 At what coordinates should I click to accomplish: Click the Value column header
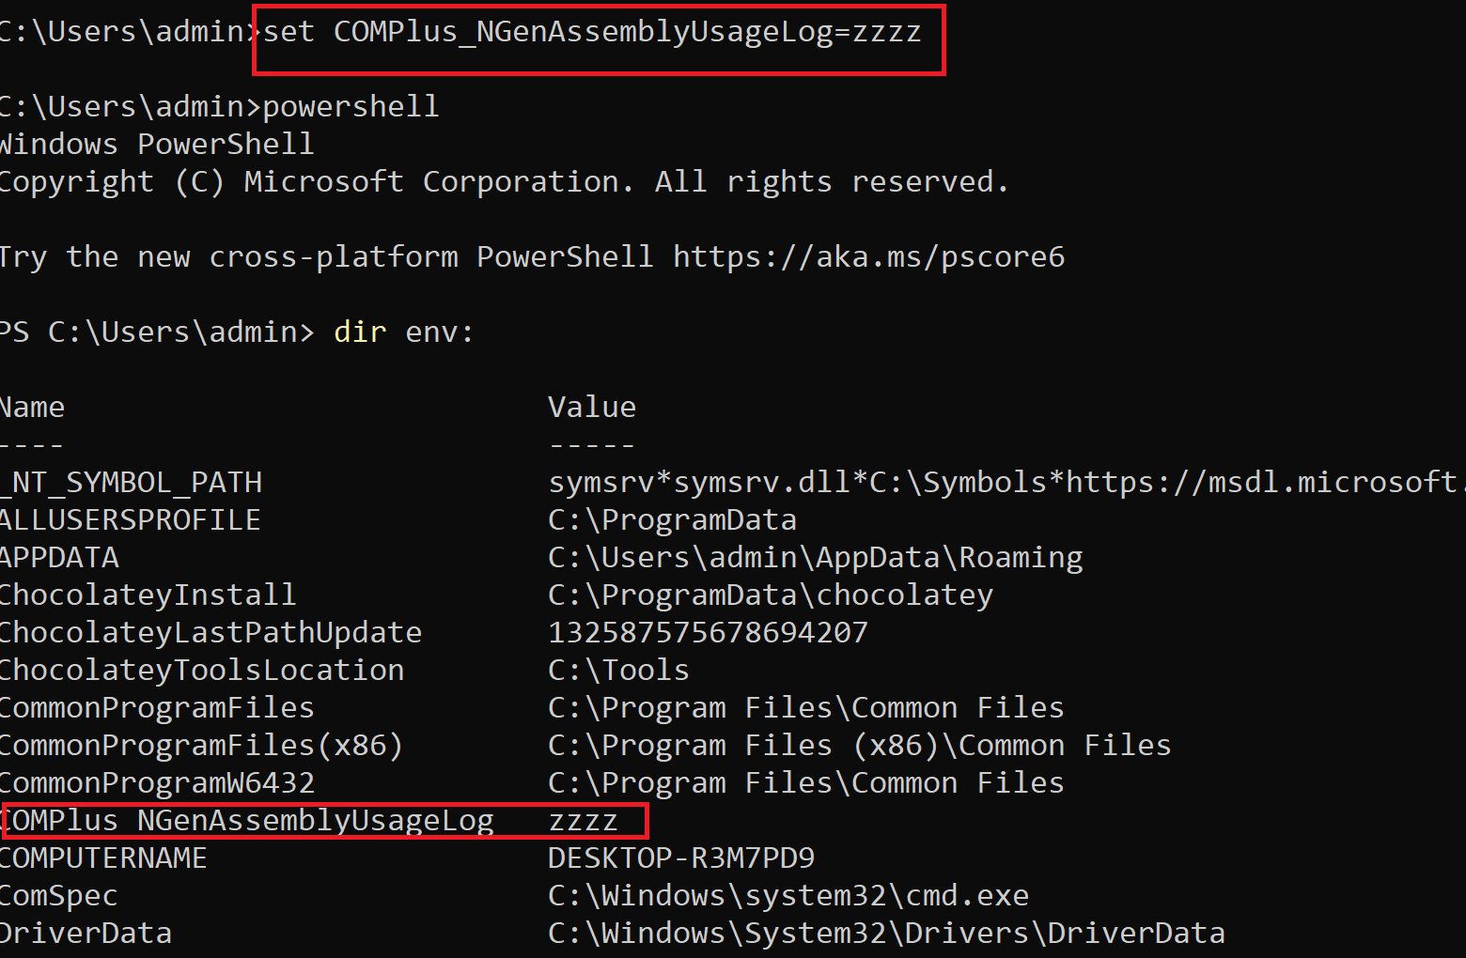point(591,406)
